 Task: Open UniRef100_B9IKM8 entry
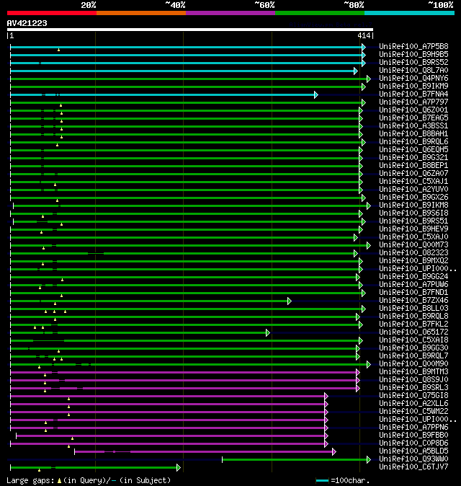pyautogui.click(x=413, y=206)
